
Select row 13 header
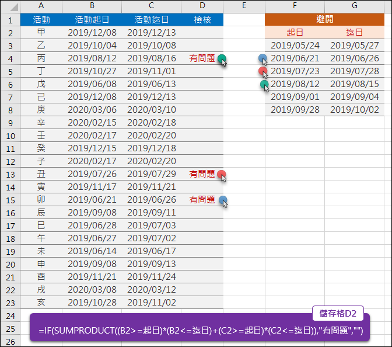[10, 174]
